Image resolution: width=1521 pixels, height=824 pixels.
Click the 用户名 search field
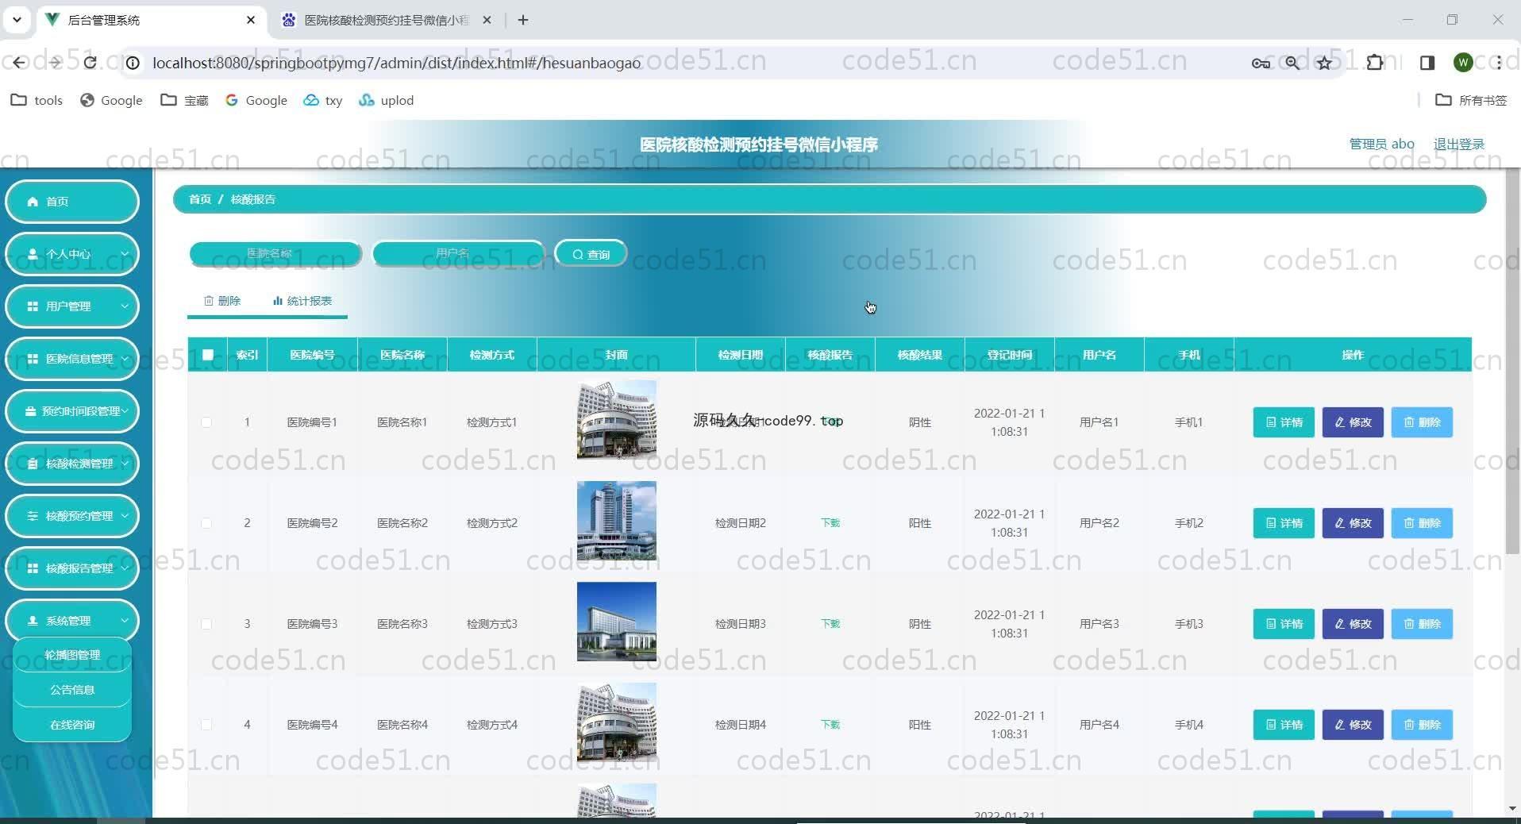click(x=458, y=253)
